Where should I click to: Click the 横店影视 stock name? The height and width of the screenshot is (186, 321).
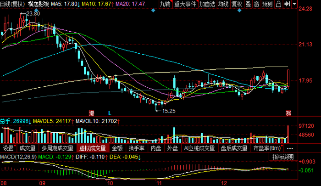[x=38, y=4]
